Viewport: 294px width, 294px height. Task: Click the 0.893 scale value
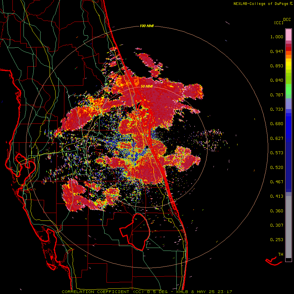(x=277, y=66)
